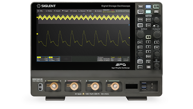
Task: Open the Timebase descriptor box
Action: pos(104,59)
